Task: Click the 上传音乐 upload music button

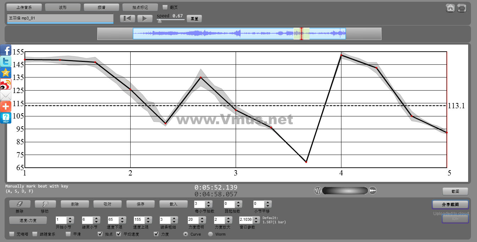Action: 24,7
